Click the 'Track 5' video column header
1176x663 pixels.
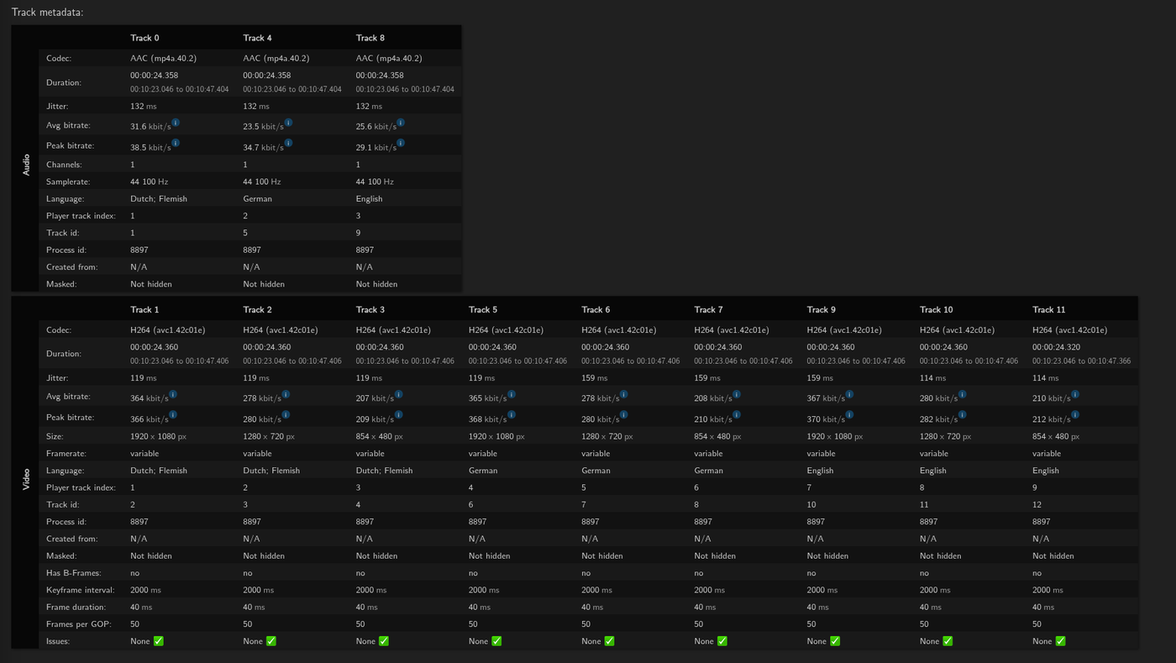483,310
